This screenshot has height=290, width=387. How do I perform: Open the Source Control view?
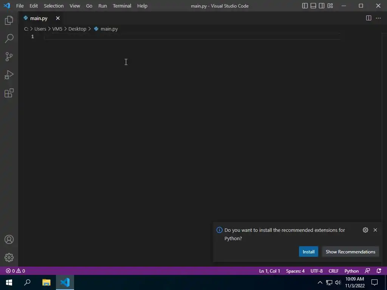(x=9, y=57)
